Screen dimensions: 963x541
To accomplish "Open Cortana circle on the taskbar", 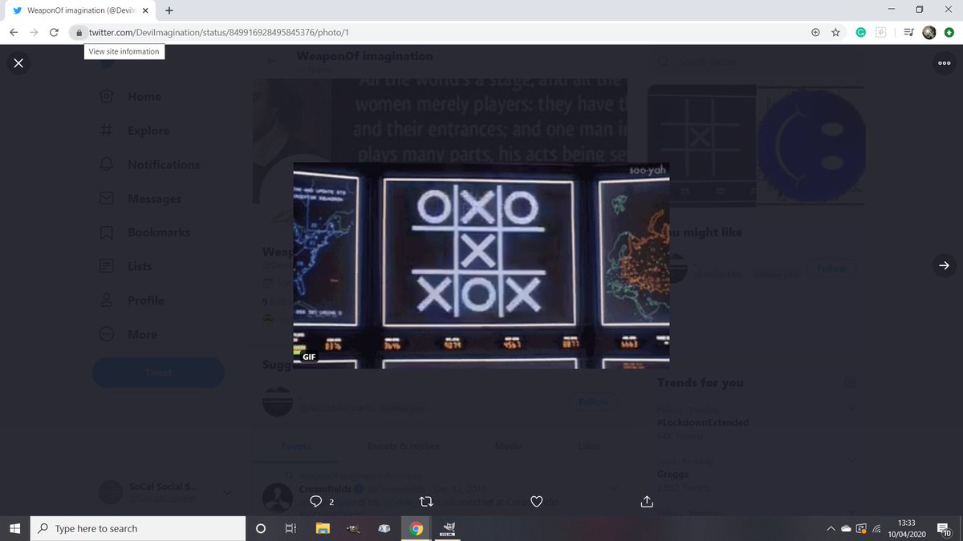I will [x=261, y=528].
